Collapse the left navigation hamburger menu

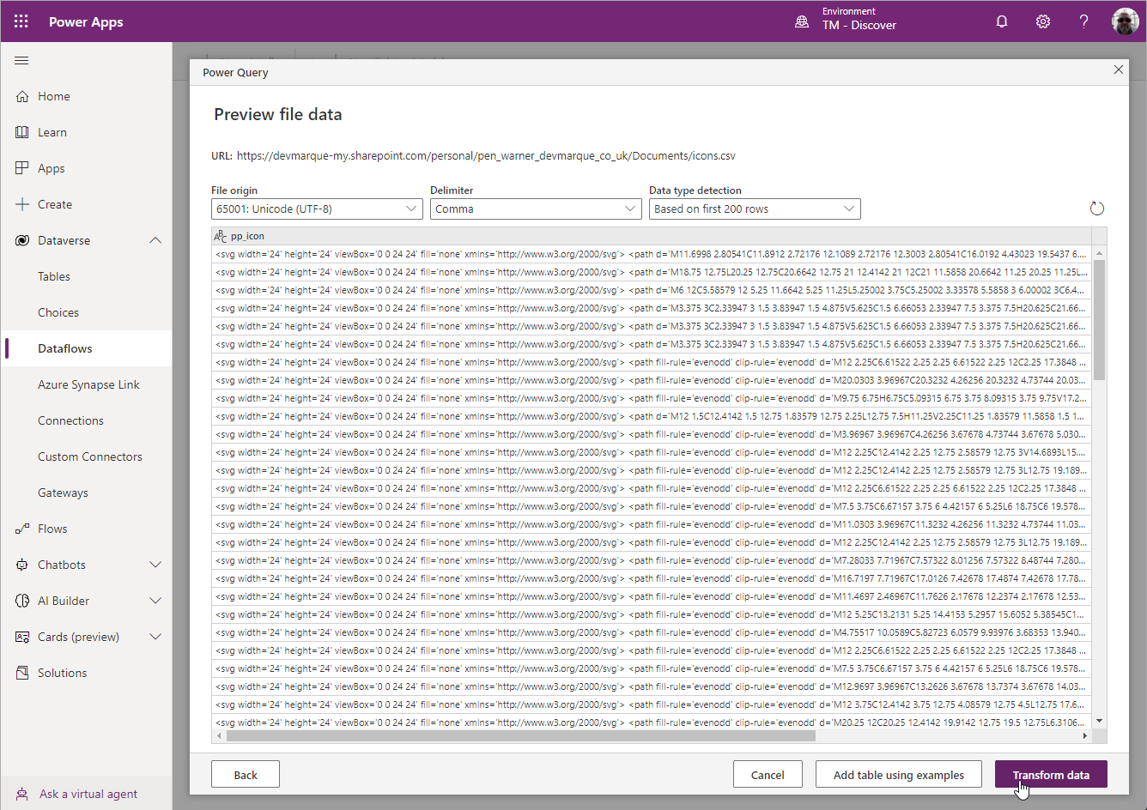(x=21, y=60)
